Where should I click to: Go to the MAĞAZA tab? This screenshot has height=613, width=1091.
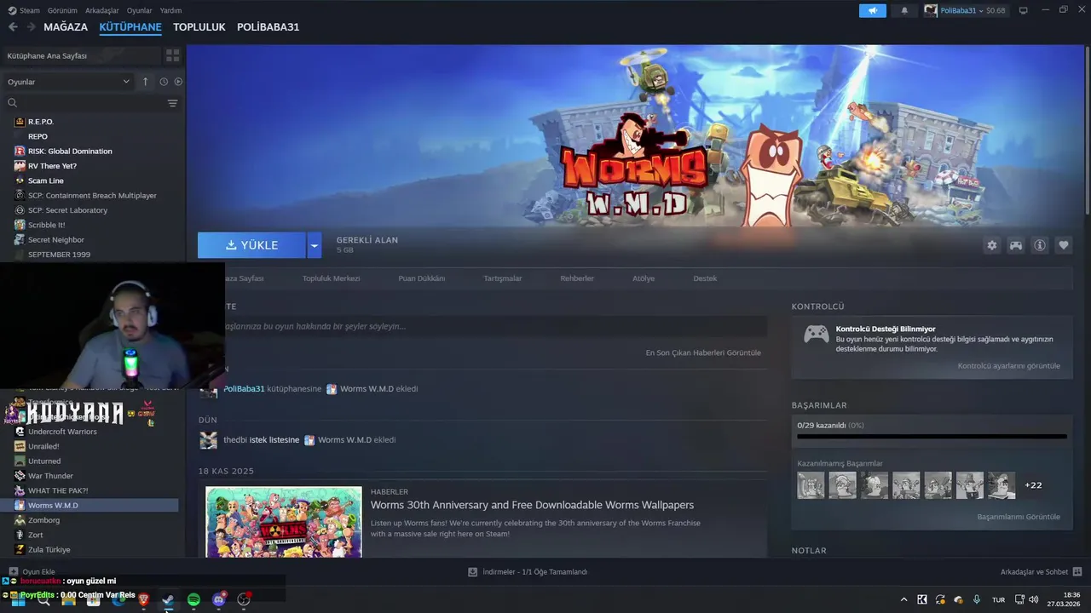pos(66,27)
